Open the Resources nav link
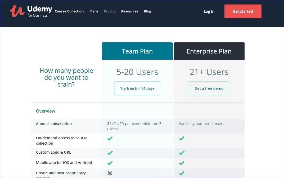This screenshot has width=284, height=178. (x=129, y=11)
